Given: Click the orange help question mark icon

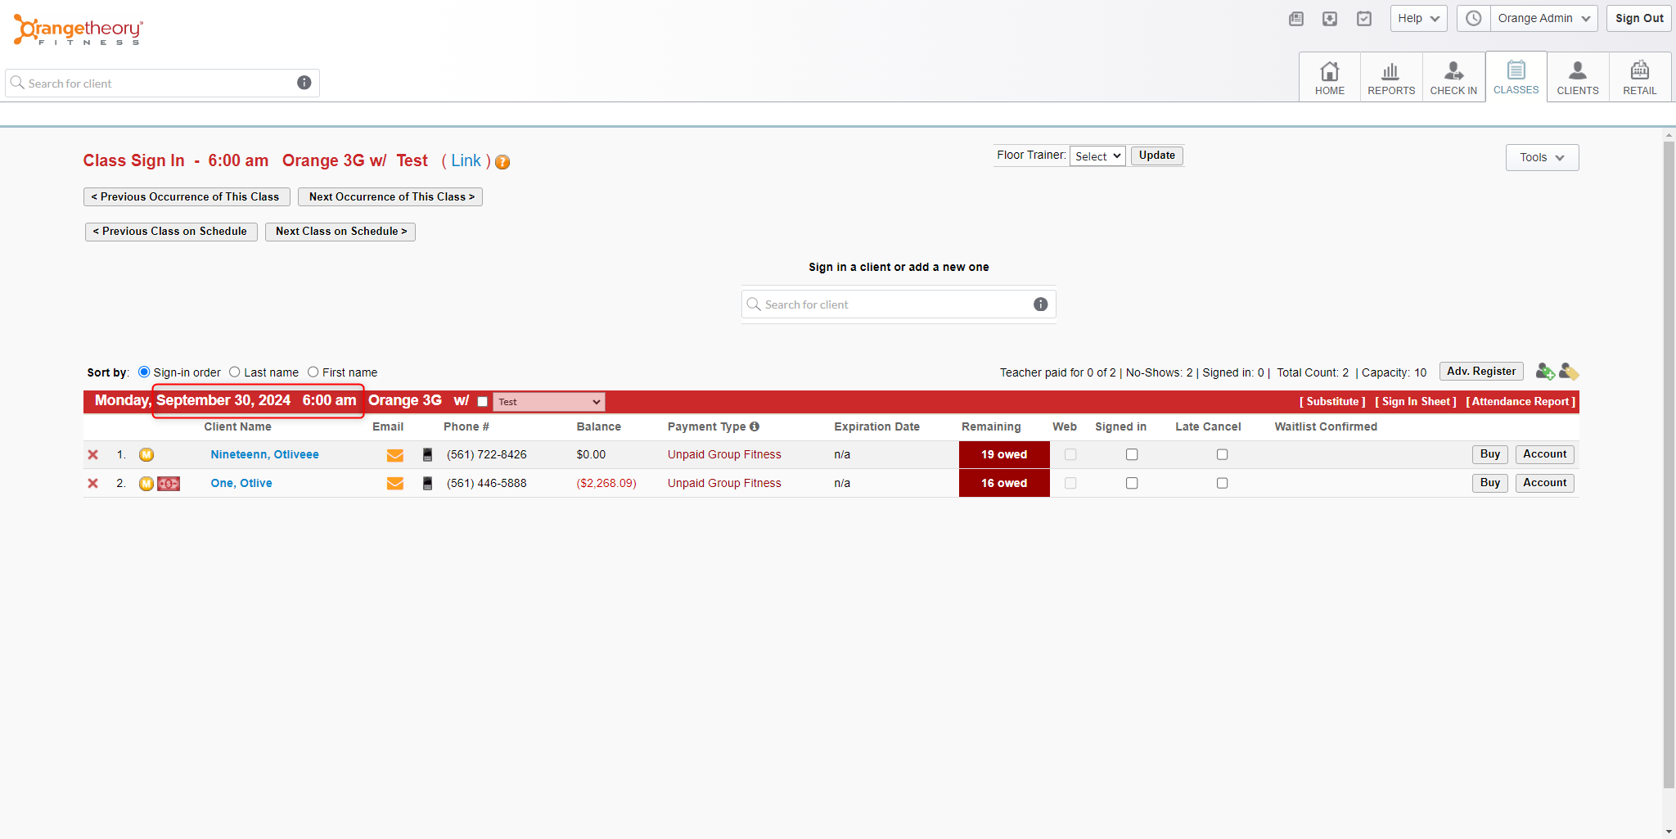Looking at the screenshot, I should pos(502,162).
